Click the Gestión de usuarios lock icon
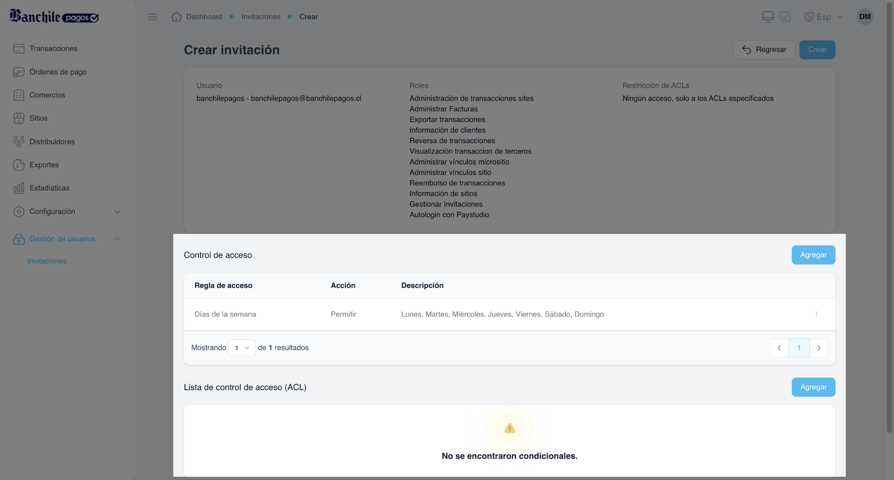Screen dimensions: 894x480 (x=19, y=239)
